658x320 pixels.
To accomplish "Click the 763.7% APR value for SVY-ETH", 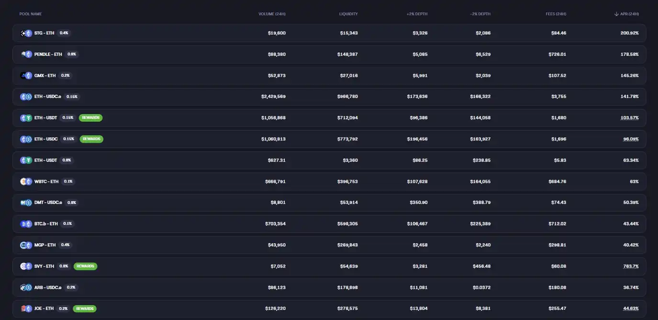I will tap(631, 266).
